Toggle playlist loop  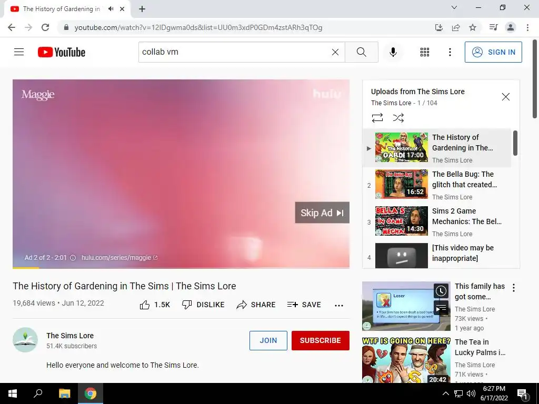tap(377, 118)
